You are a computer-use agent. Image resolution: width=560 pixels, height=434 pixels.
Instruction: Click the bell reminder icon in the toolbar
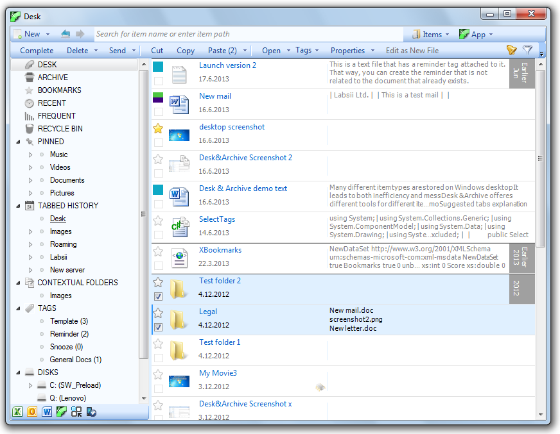pyautogui.click(x=512, y=49)
